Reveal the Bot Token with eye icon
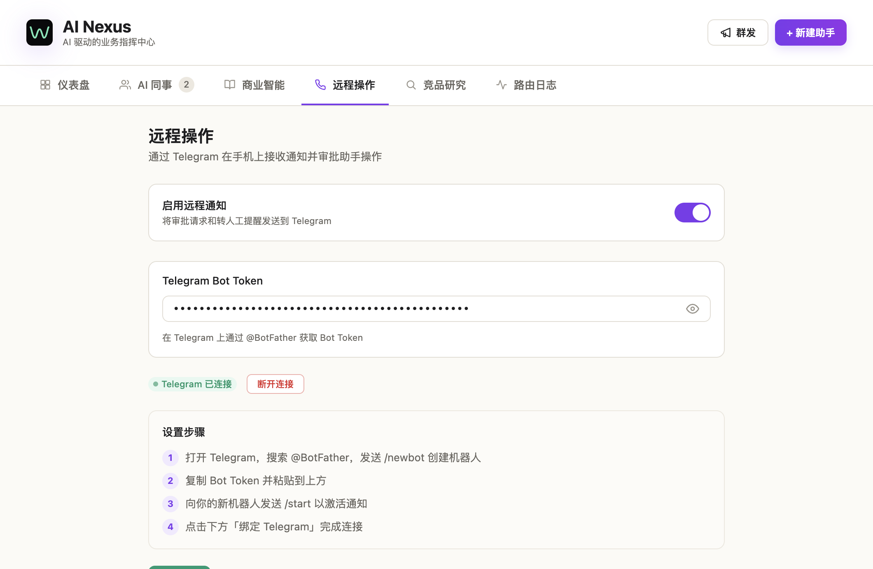Viewport: 873px width, 569px height. click(x=693, y=309)
